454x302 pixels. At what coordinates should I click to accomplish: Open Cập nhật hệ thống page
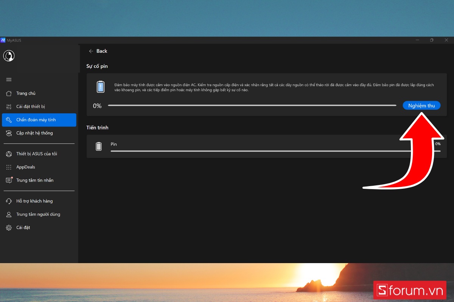point(39,133)
